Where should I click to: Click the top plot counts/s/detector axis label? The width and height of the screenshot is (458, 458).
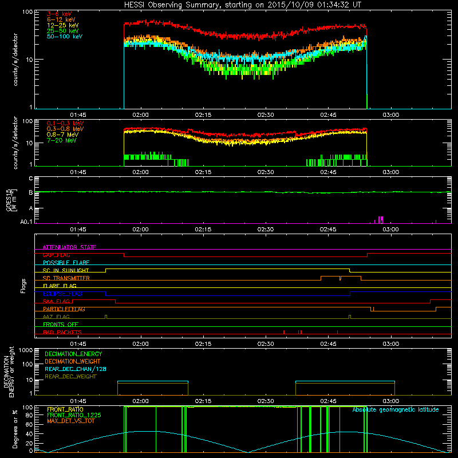[15, 60]
